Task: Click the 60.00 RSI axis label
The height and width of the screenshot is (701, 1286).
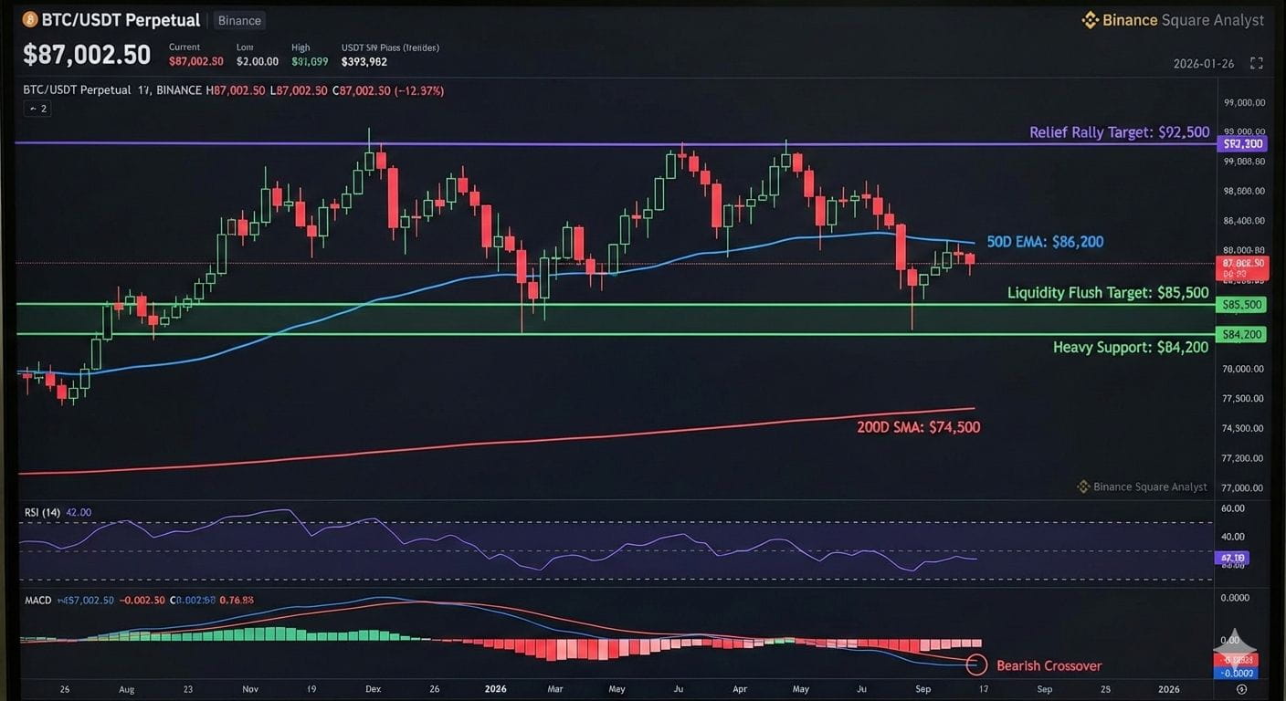Action: (1233, 508)
